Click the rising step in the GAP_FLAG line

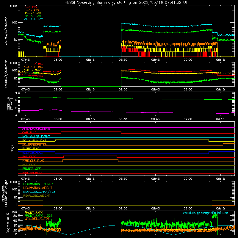(61, 132)
